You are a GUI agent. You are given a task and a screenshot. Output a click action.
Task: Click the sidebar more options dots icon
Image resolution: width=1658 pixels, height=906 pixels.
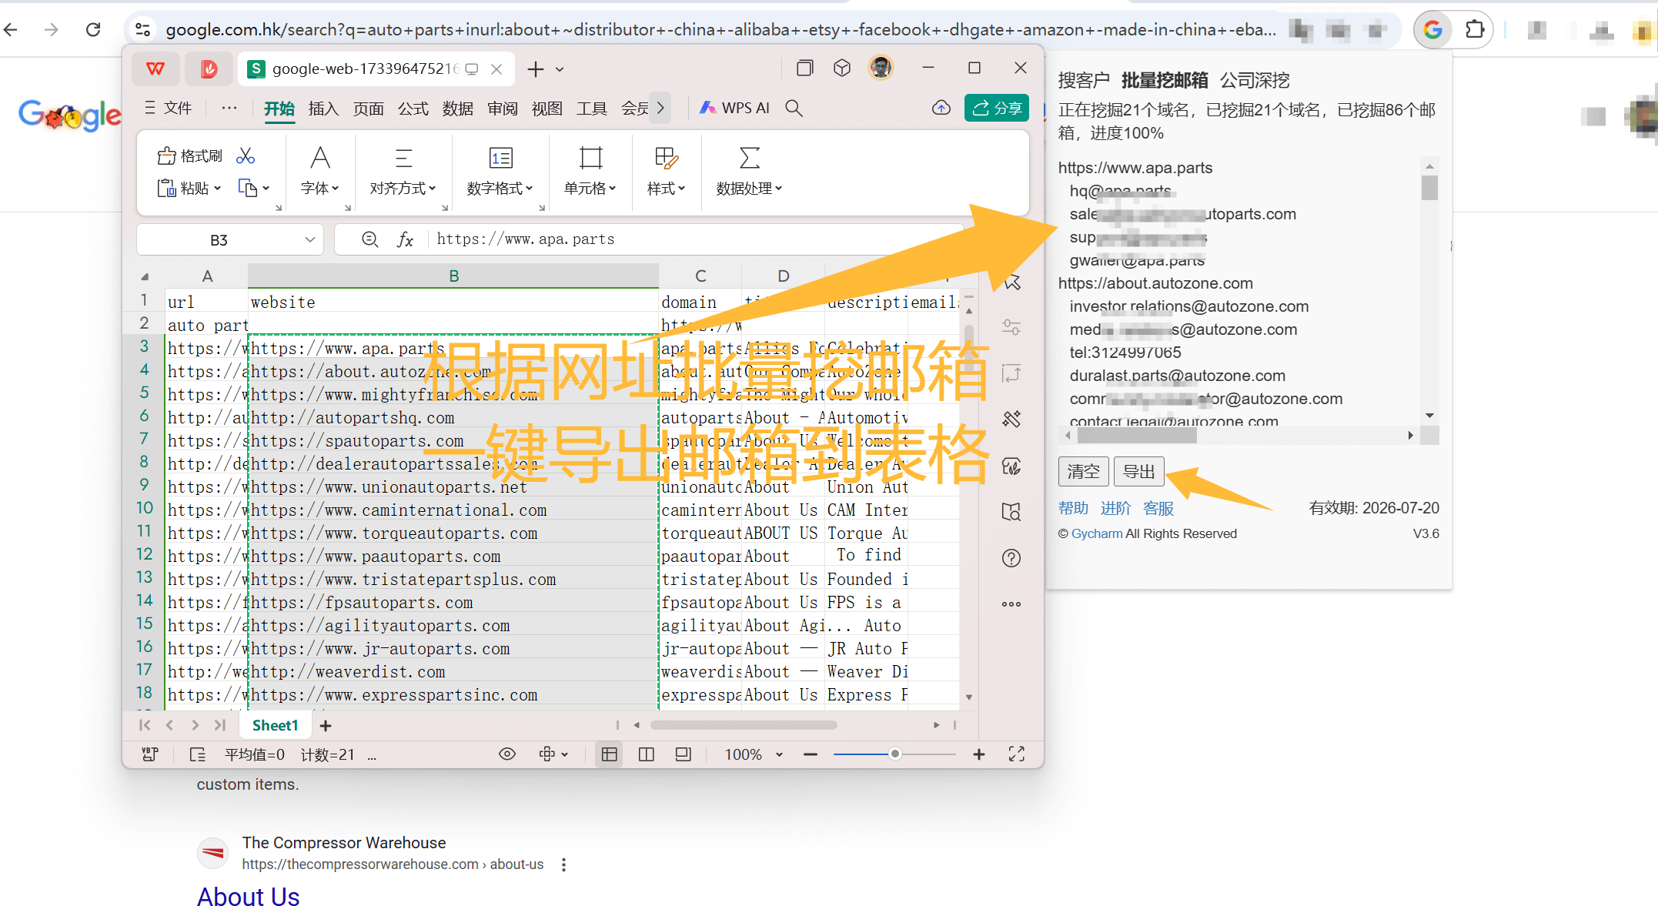[1011, 604]
